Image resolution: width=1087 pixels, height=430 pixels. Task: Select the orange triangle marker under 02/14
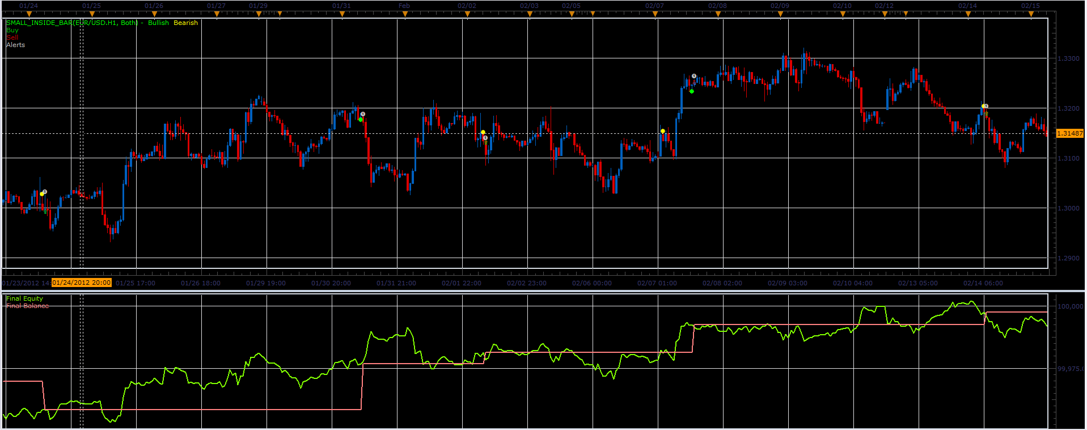coord(968,14)
